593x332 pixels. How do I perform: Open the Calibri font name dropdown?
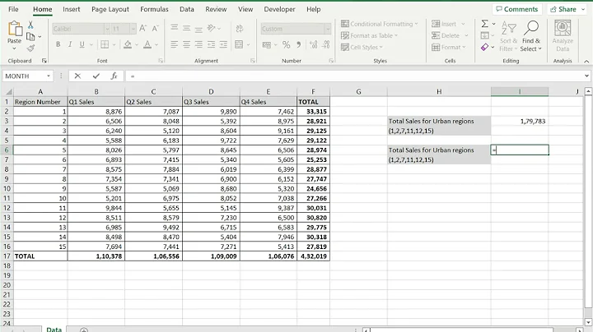tap(107, 29)
